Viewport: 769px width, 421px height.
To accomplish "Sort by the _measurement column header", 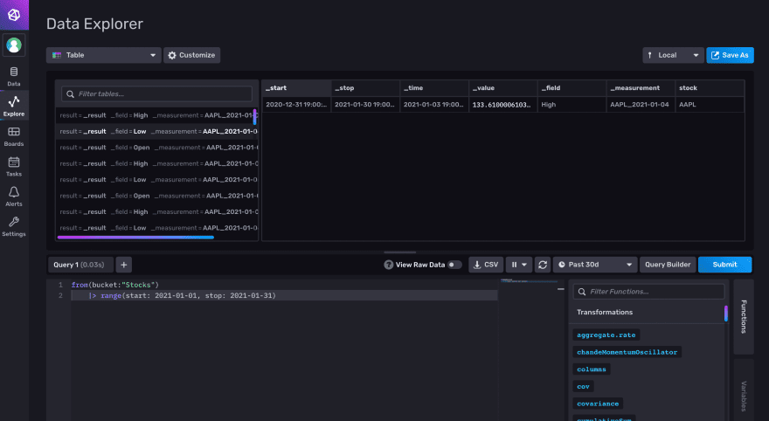I will [x=641, y=88].
